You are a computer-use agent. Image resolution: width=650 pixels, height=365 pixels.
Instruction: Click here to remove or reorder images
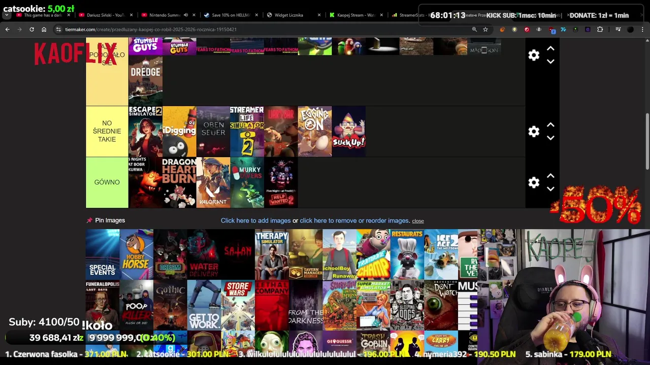pos(354,221)
